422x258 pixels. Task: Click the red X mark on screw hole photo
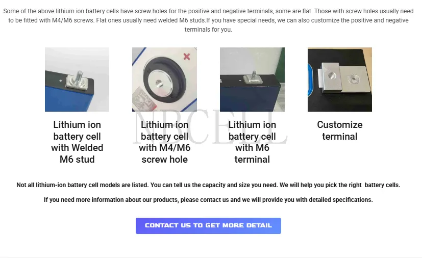pyautogui.click(x=186, y=56)
